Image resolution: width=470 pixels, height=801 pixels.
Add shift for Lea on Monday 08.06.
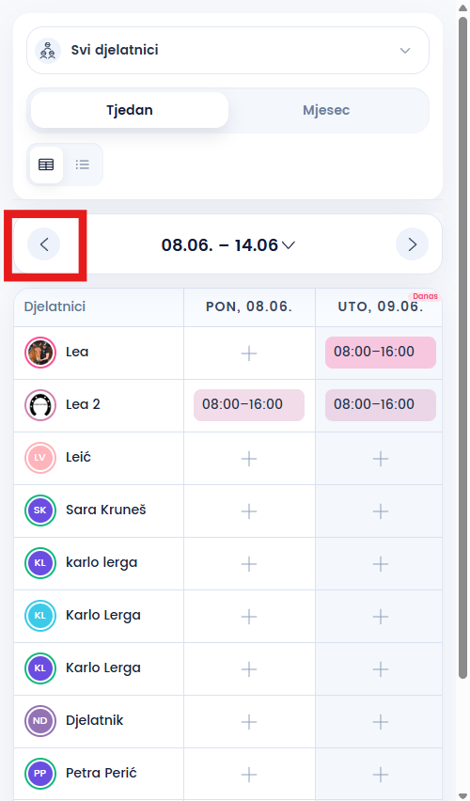click(x=249, y=353)
